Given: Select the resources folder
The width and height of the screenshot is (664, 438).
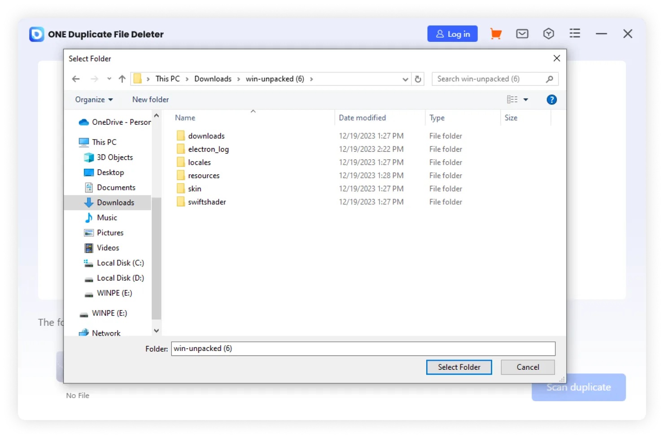Looking at the screenshot, I should 204,175.
